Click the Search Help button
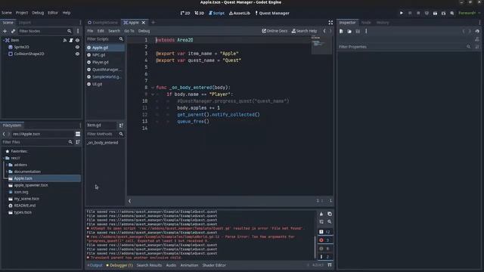Viewport: 484px width, 272px height. 304,31
